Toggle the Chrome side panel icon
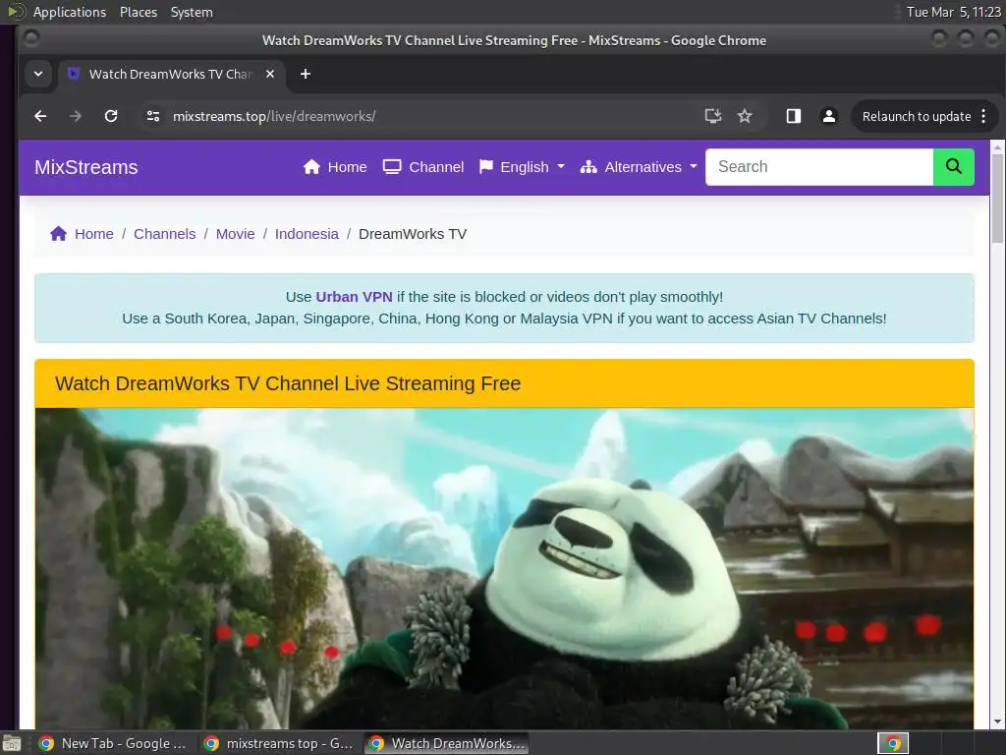1006x755 pixels. coord(794,116)
